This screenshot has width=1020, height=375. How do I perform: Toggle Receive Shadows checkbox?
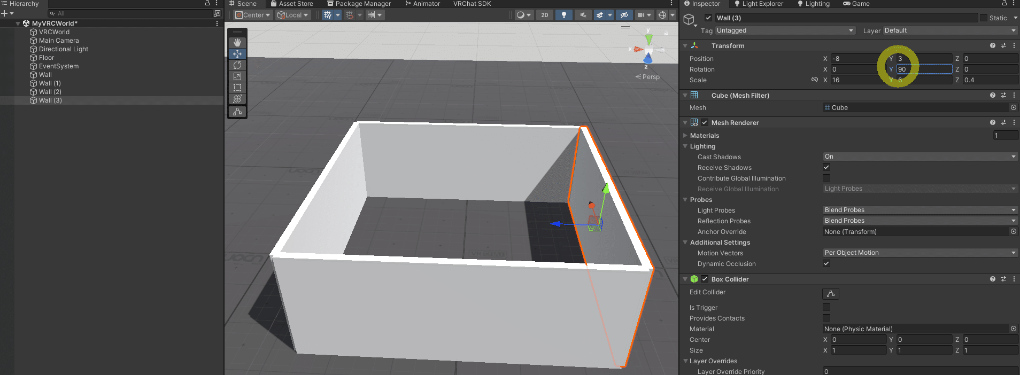tap(826, 167)
